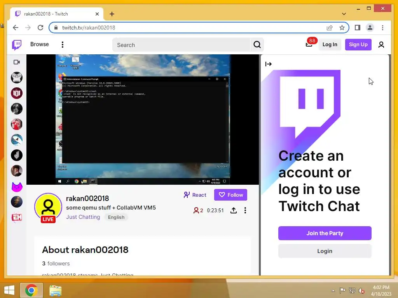The width and height of the screenshot is (398, 298).
Task: Bookmark the page with the star icon
Action: pos(342,28)
